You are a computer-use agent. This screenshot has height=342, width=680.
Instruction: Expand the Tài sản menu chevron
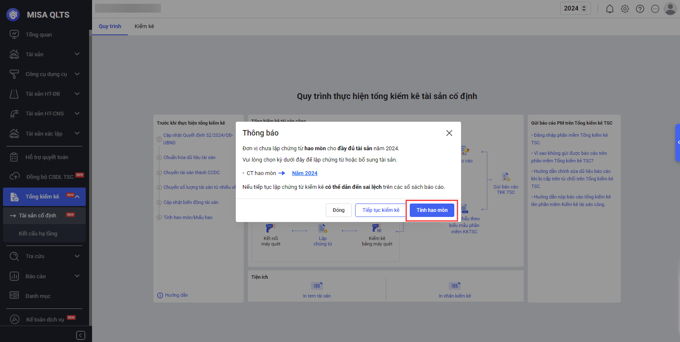[77, 54]
